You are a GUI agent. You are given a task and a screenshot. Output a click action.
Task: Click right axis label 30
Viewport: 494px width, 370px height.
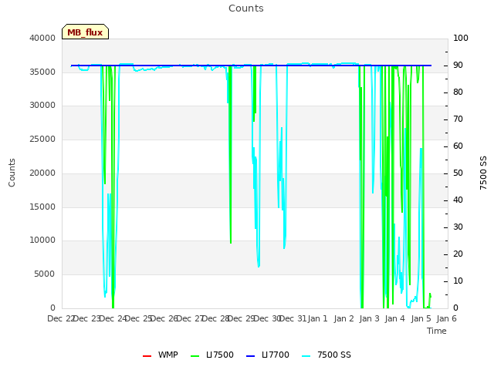(458, 227)
